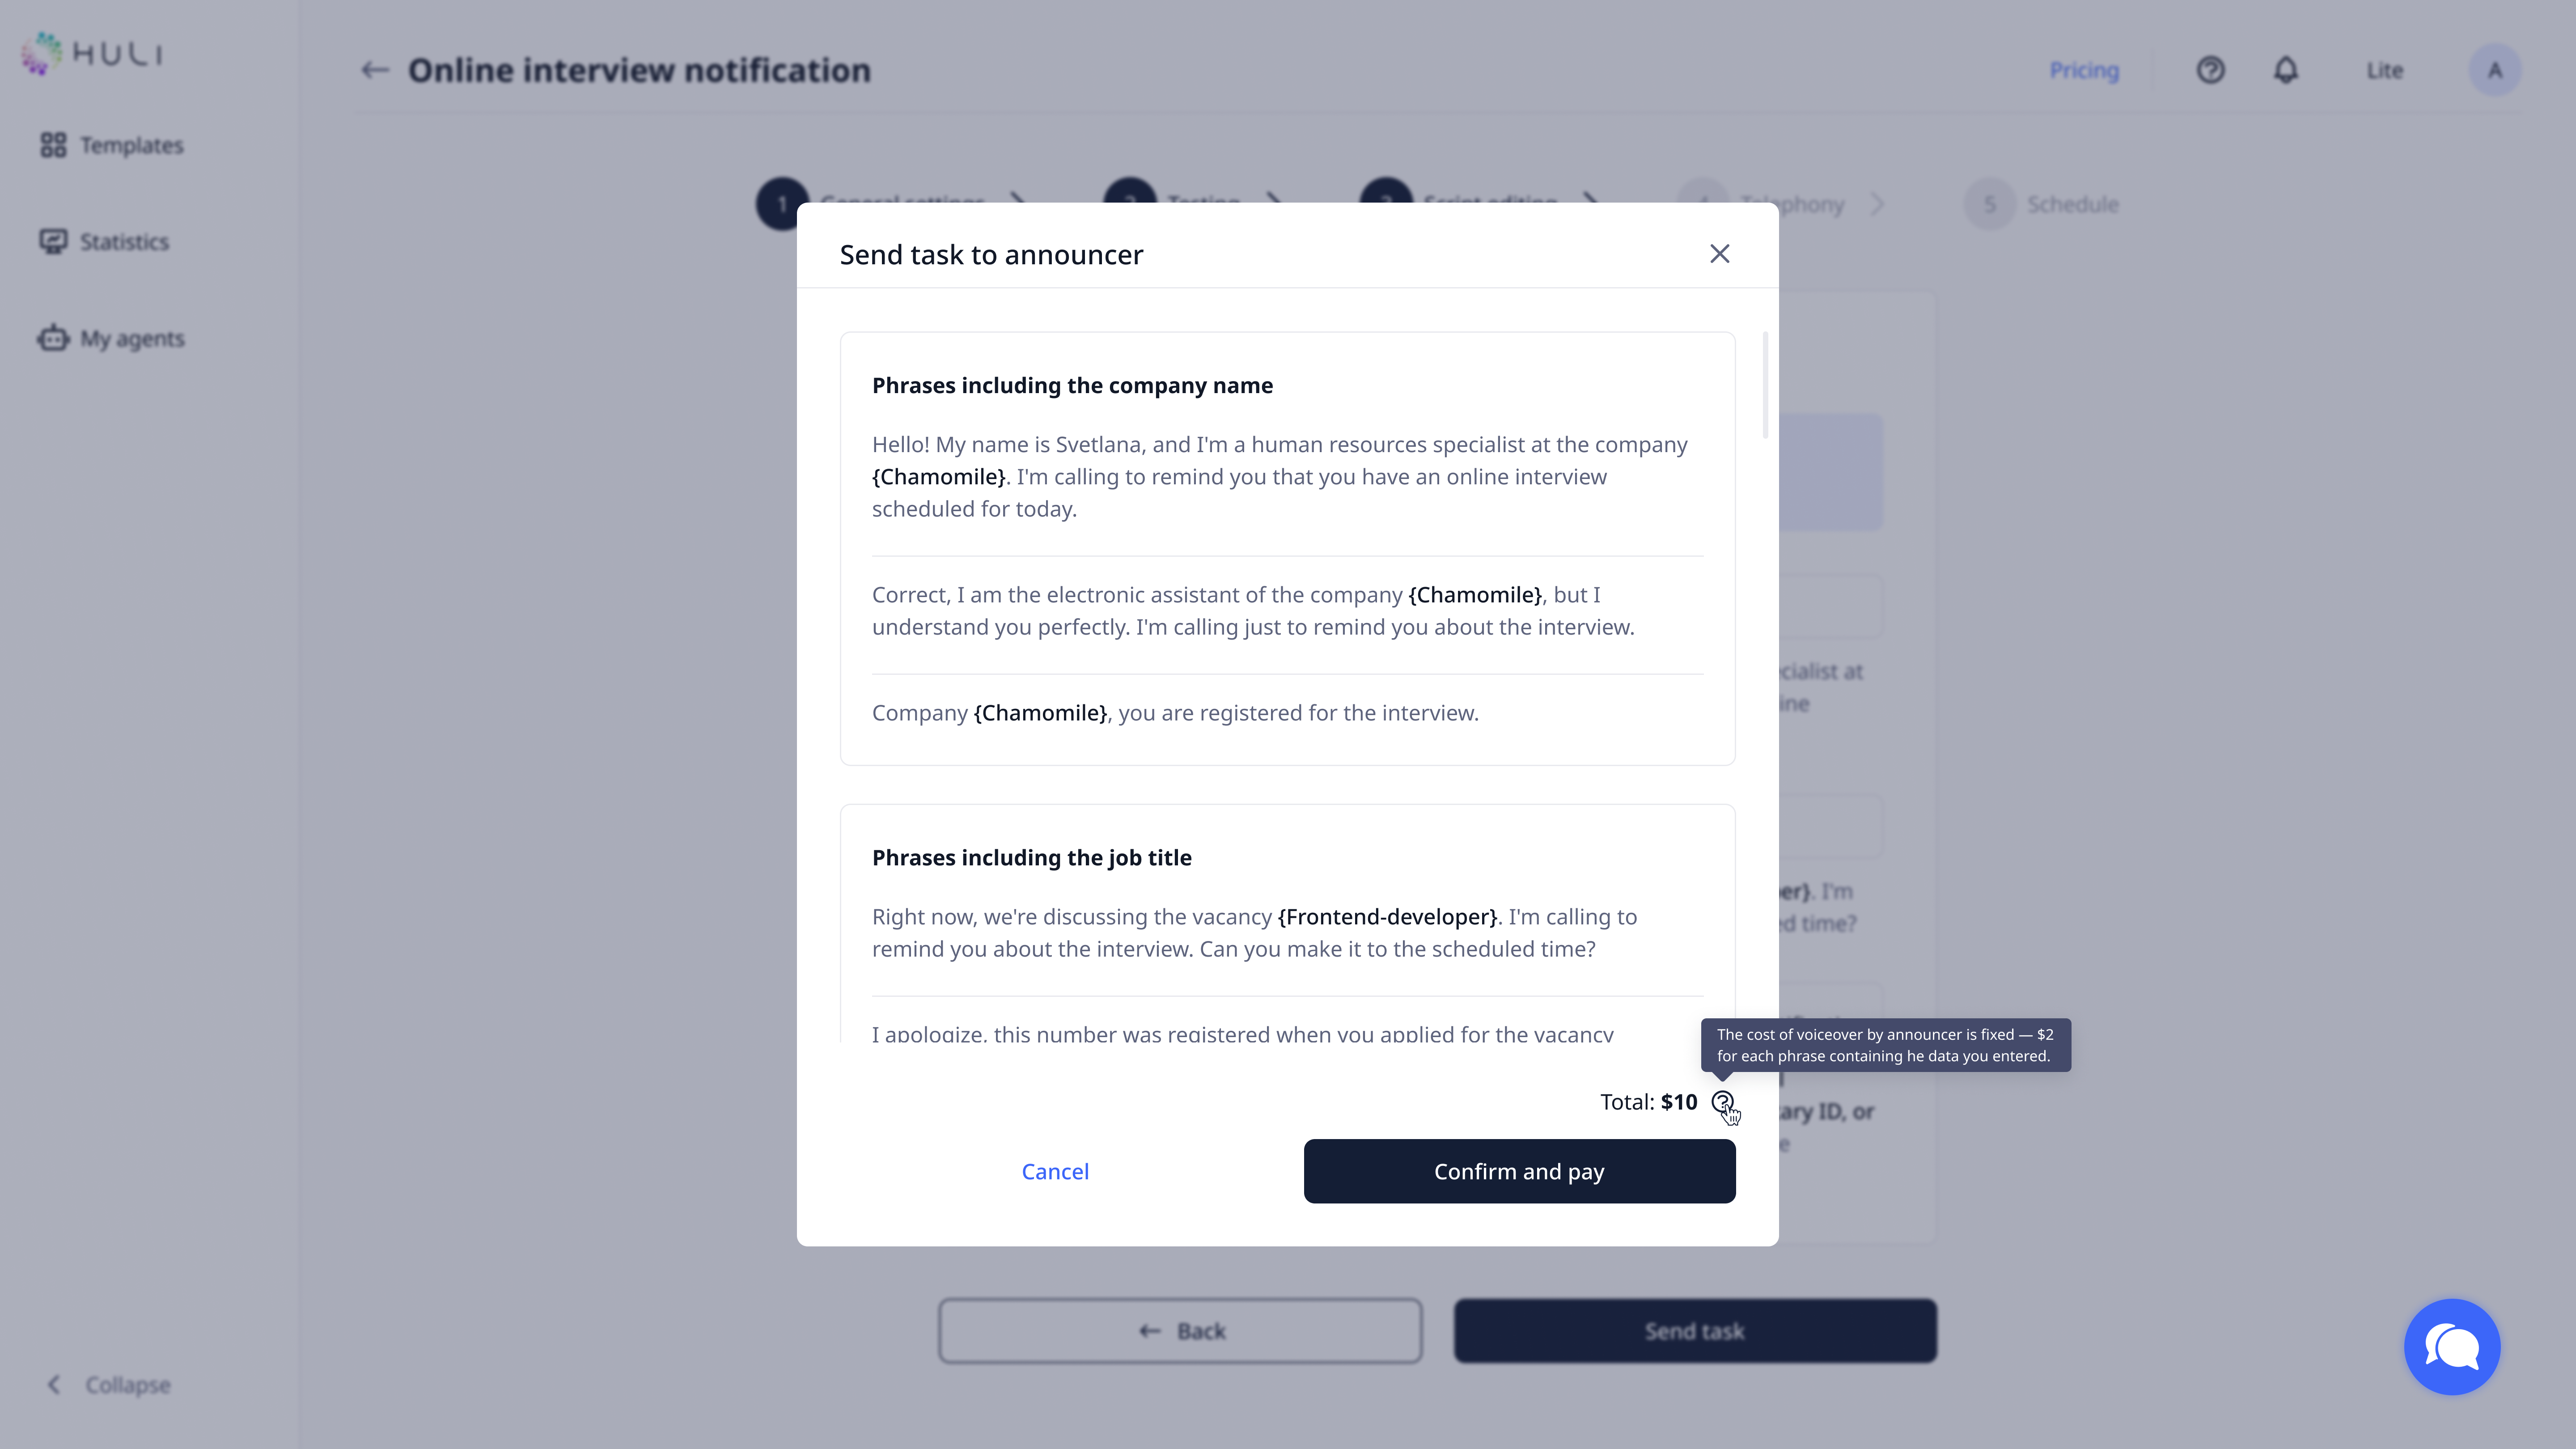This screenshot has width=2576, height=1449.
Task: Go to Statistics in the sidebar
Action: 105,242
